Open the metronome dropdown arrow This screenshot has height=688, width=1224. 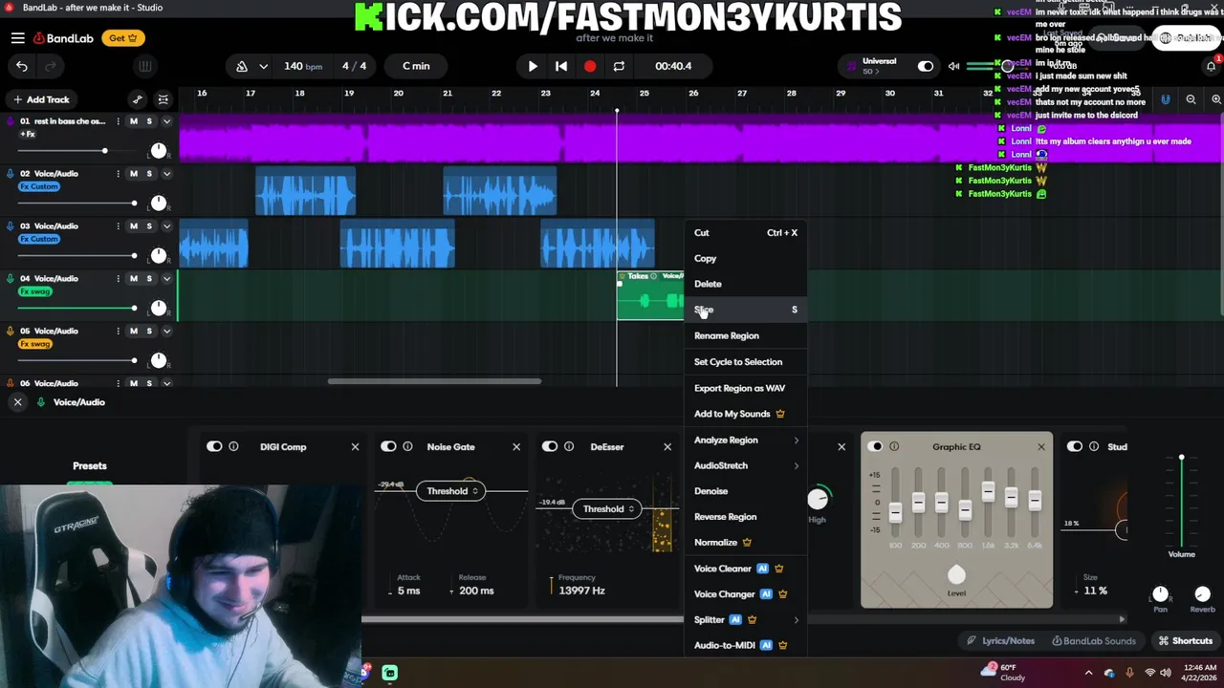(x=263, y=66)
